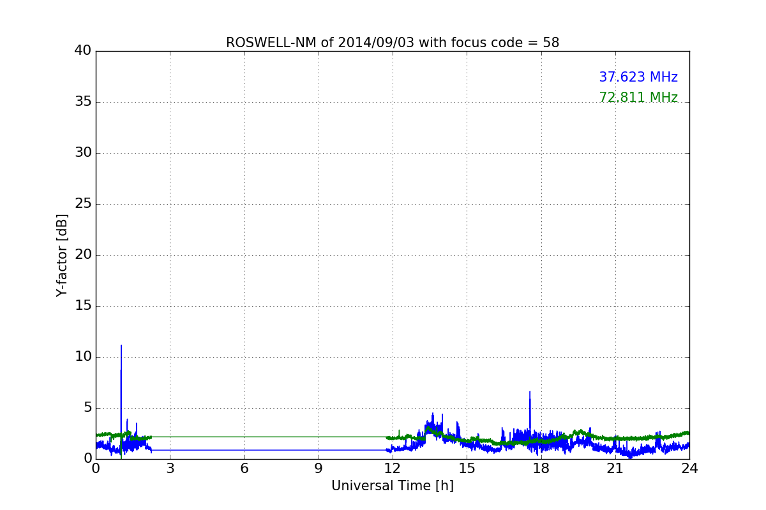Click the y-axis tick label 10
The width and height of the screenshot is (766, 510).
(x=82, y=357)
